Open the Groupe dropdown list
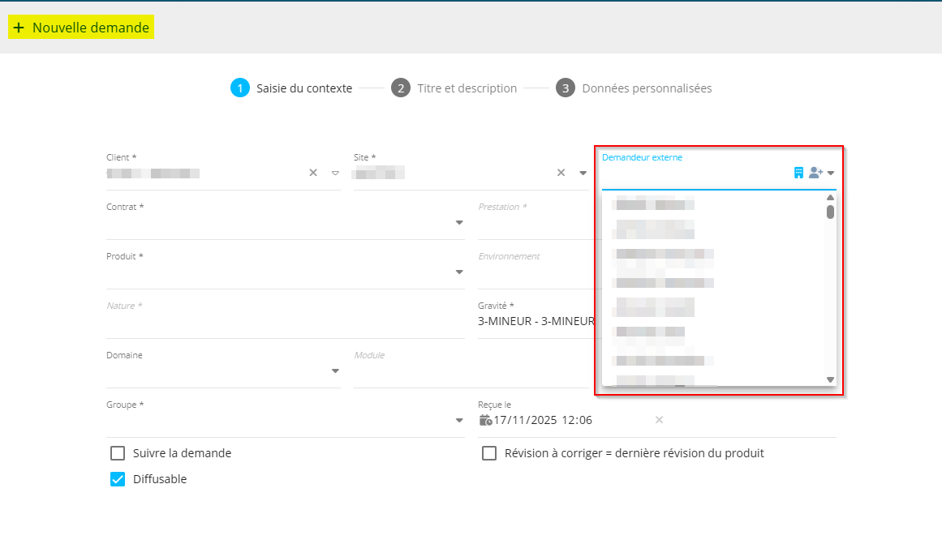Viewport: 942px width, 544px height. click(458, 421)
